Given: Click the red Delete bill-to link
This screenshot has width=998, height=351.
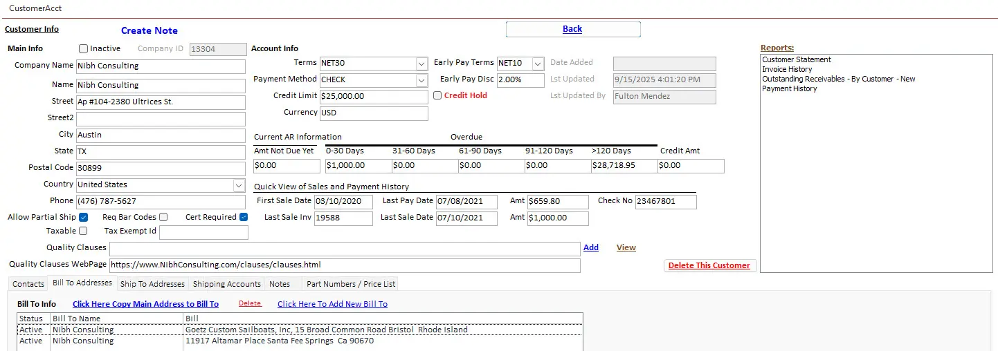Looking at the screenshot, I should pyautogui.click(x=250, y=303).
